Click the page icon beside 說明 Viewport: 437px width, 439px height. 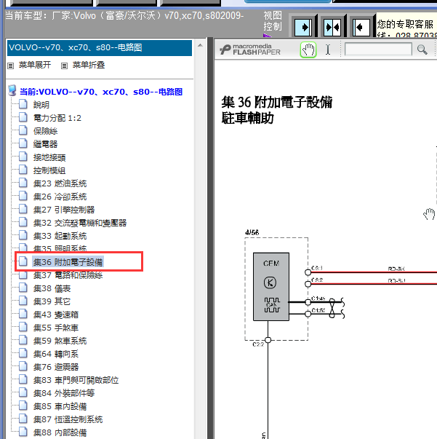tap(23, 104)
